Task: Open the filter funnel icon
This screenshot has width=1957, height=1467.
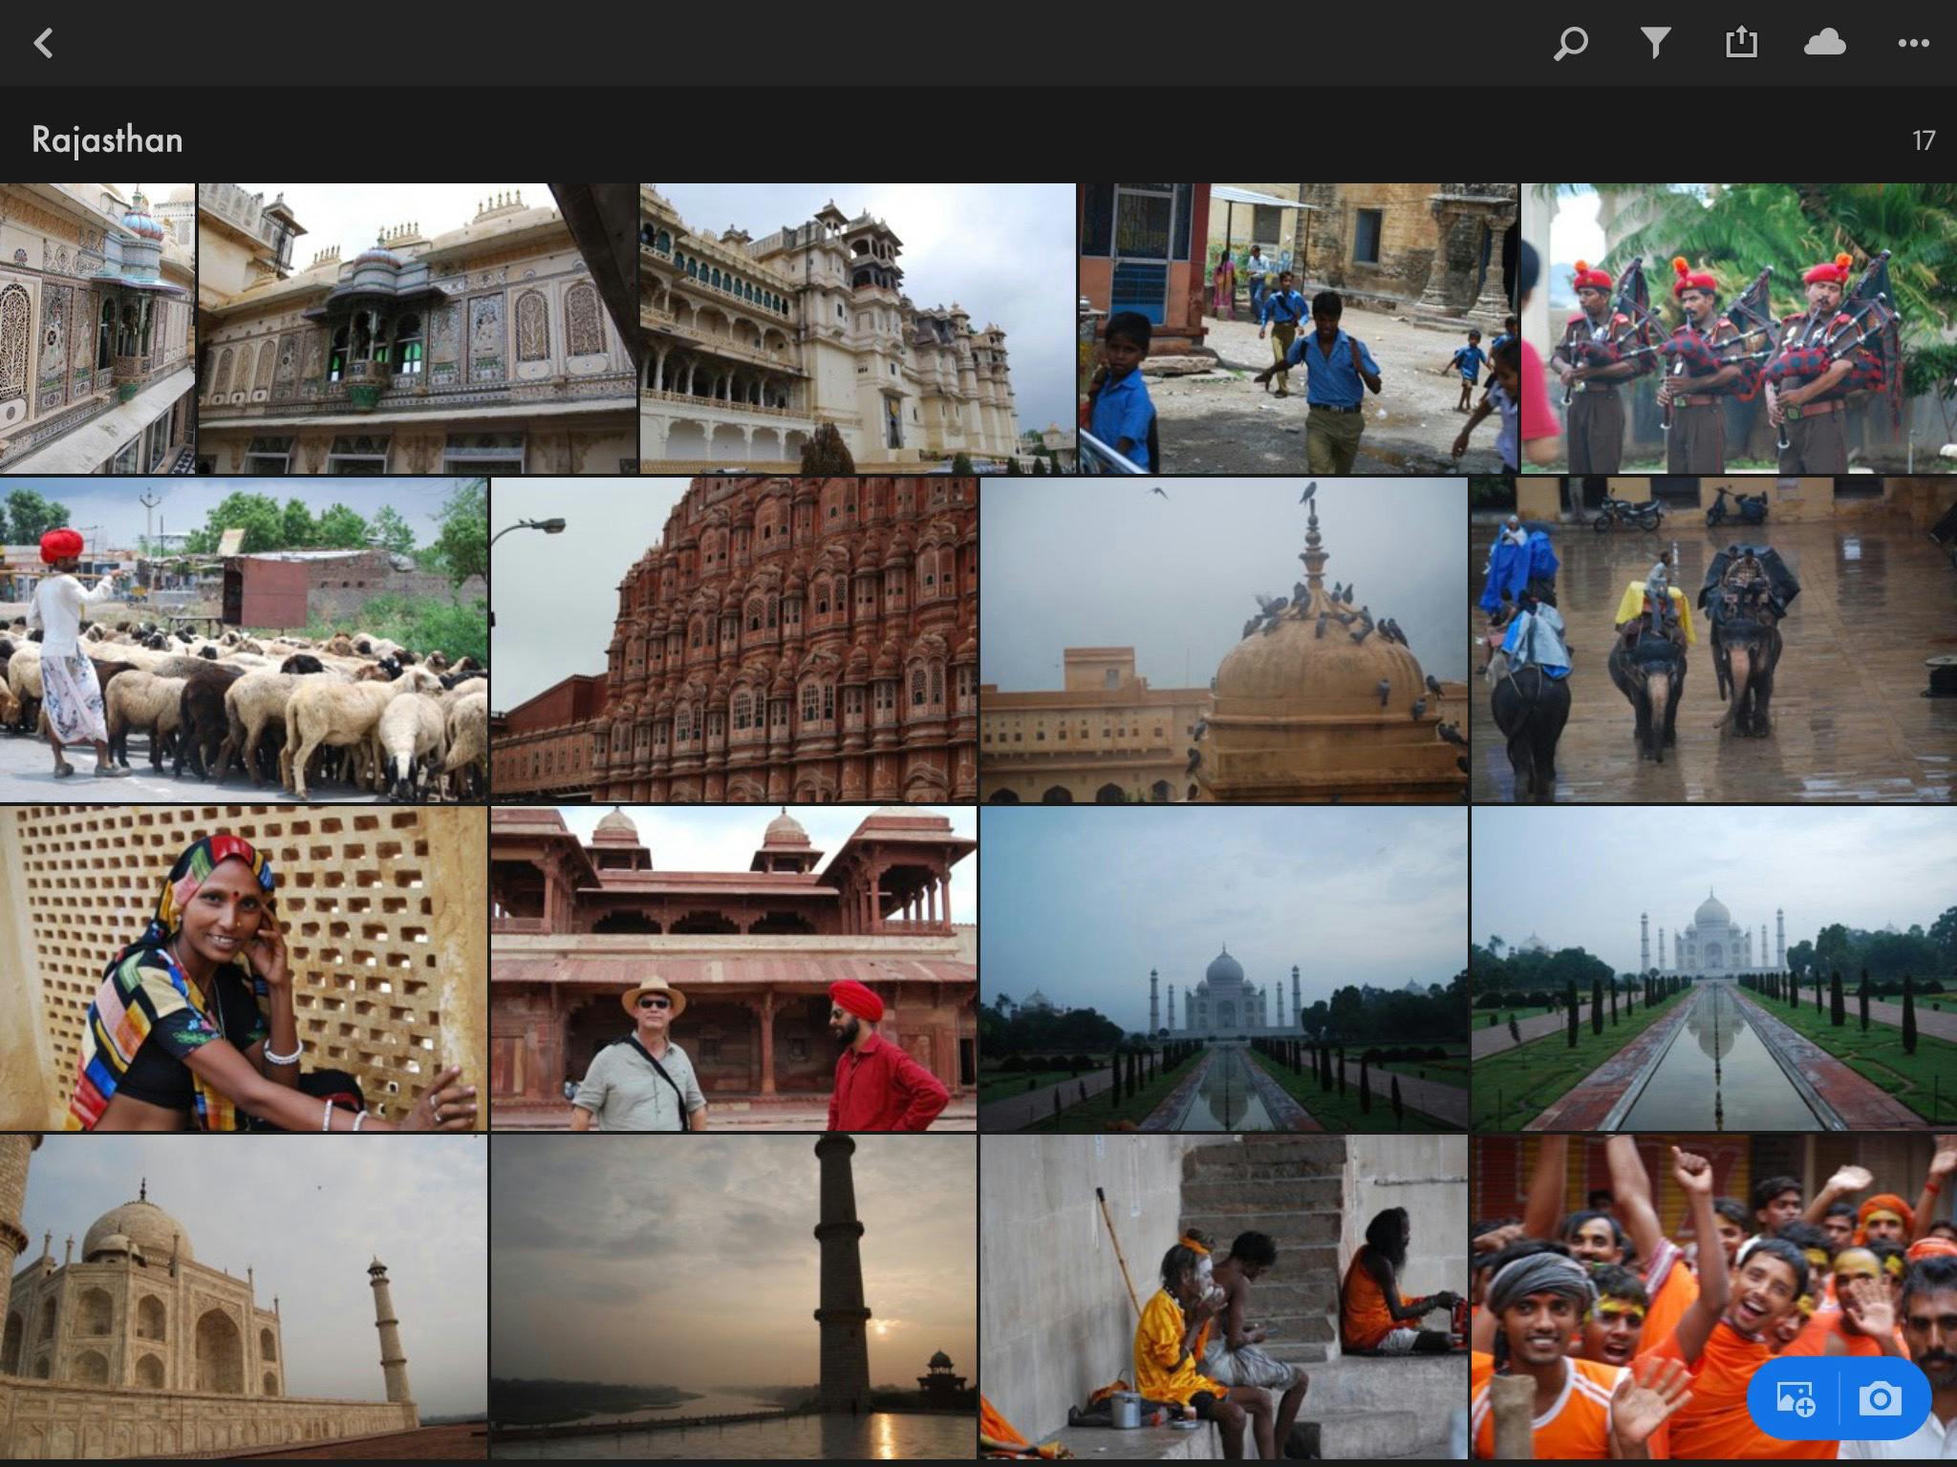Action: coord(1655,43)
